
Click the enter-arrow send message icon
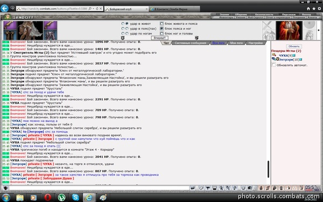click(193, 188)
